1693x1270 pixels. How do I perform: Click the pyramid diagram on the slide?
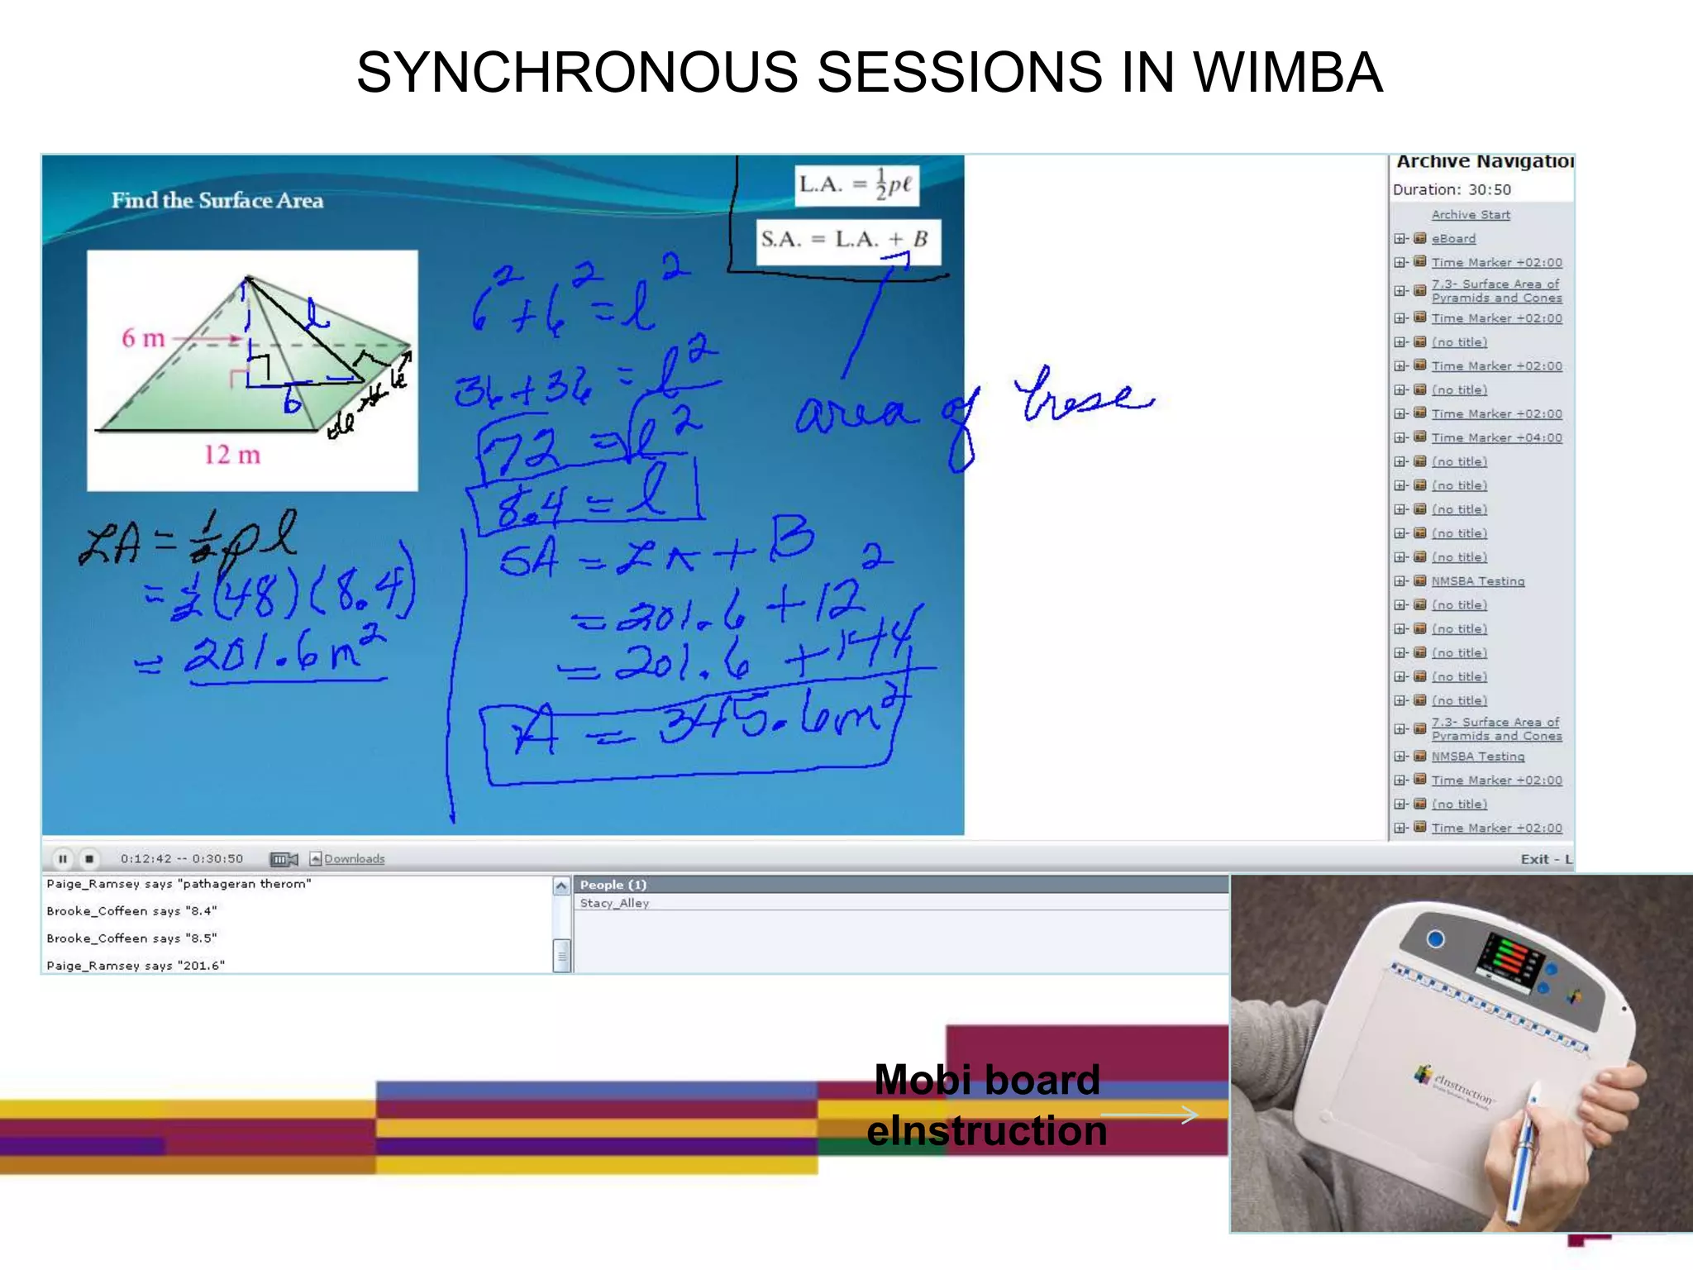pos(252,370)
